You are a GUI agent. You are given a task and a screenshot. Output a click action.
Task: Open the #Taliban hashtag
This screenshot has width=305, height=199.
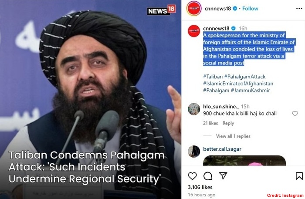point(213,77)
